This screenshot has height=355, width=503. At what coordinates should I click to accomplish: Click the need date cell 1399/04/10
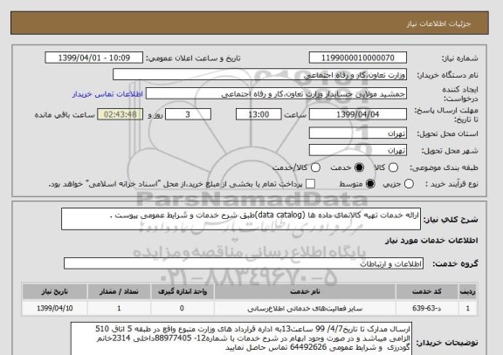click(x=55, y=308)
